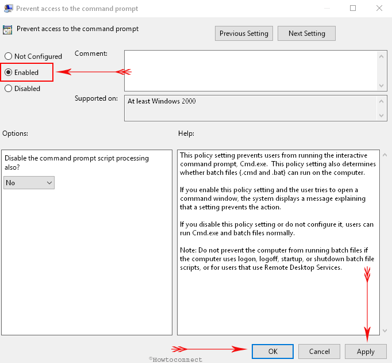Click Supported on box scroll down arrow
The width and height of the screenshot is (392, 363).
tap(381, 115)
